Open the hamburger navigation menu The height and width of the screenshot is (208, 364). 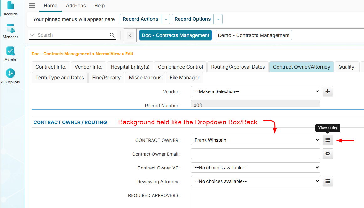(32, 5)
